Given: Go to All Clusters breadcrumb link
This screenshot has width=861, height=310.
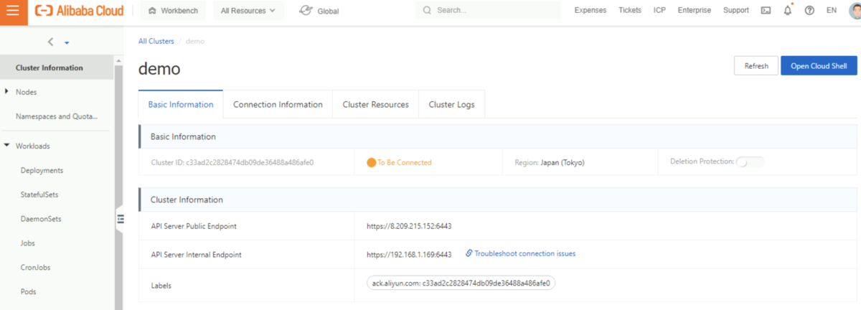Looking at the screenshot, I should click(156, 42).
